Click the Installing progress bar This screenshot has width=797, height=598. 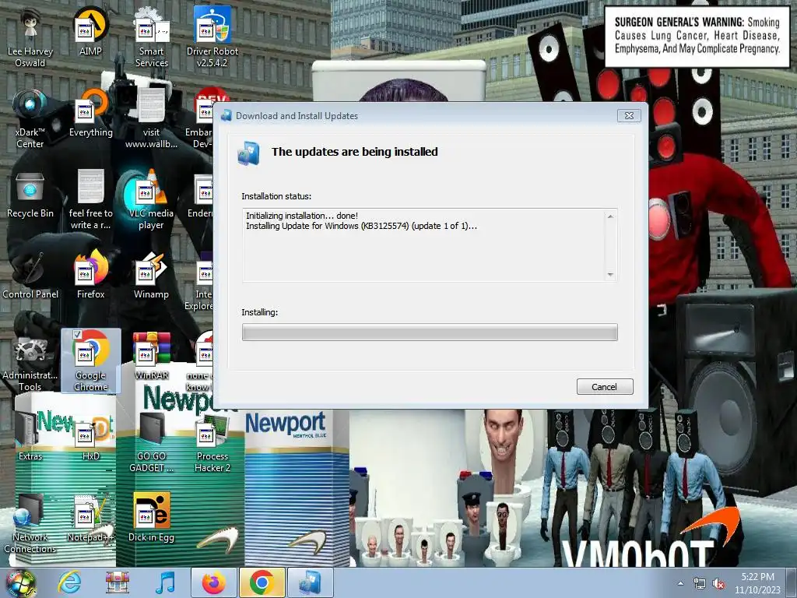pos(430,332)
